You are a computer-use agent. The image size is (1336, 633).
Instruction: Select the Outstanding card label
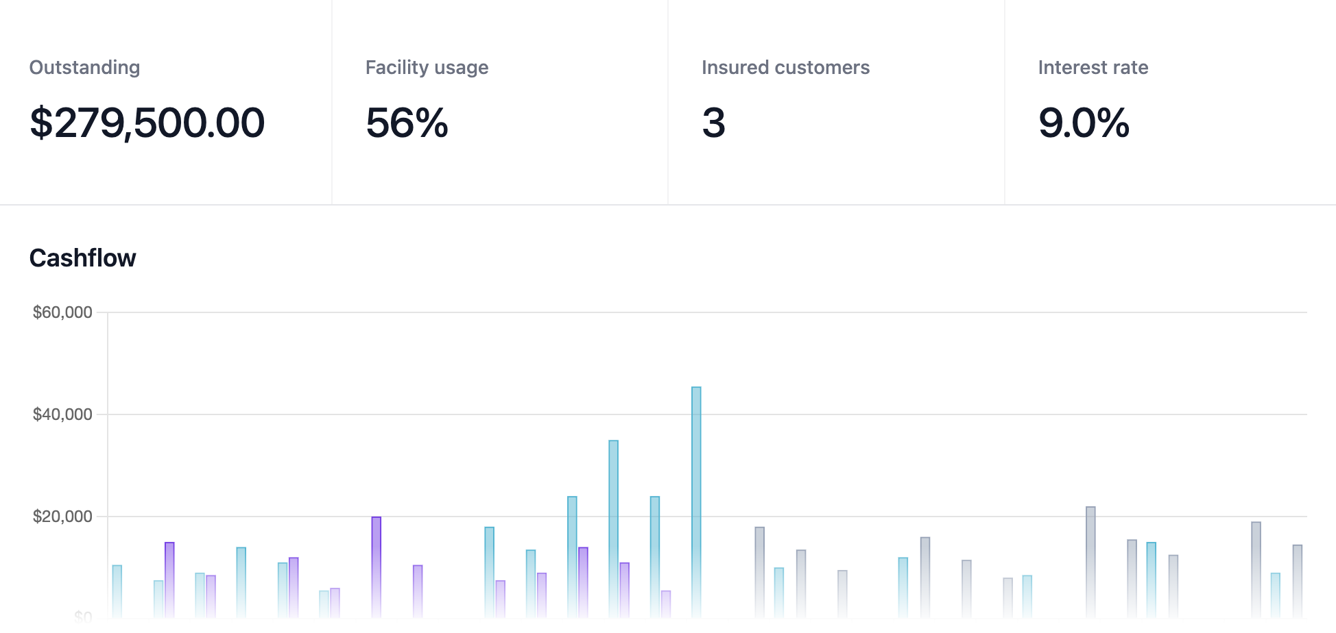84,67
